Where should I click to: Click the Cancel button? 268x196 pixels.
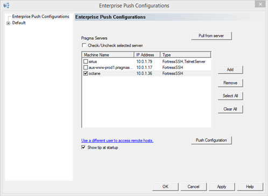click(194, 187)
